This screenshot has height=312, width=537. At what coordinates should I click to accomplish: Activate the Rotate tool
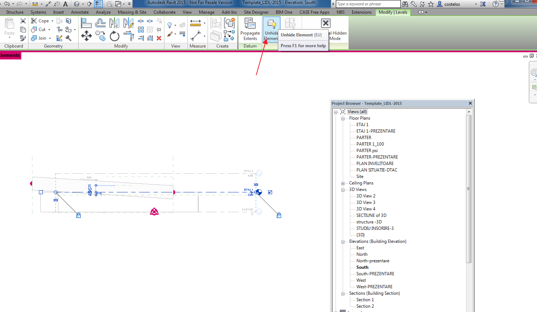(114, 36)
